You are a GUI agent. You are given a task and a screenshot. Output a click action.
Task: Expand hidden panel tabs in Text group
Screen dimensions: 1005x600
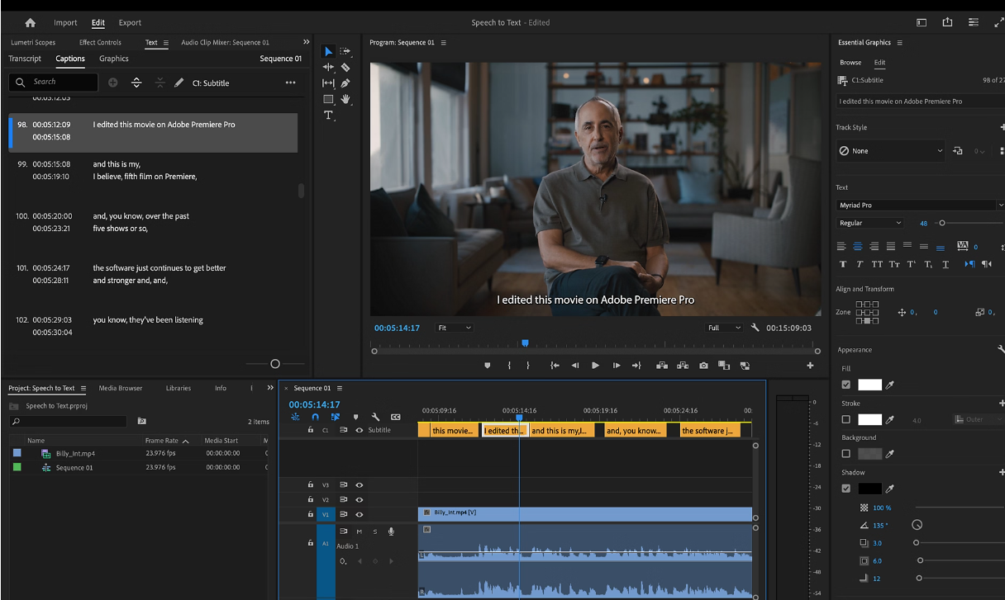coord(307,41)
